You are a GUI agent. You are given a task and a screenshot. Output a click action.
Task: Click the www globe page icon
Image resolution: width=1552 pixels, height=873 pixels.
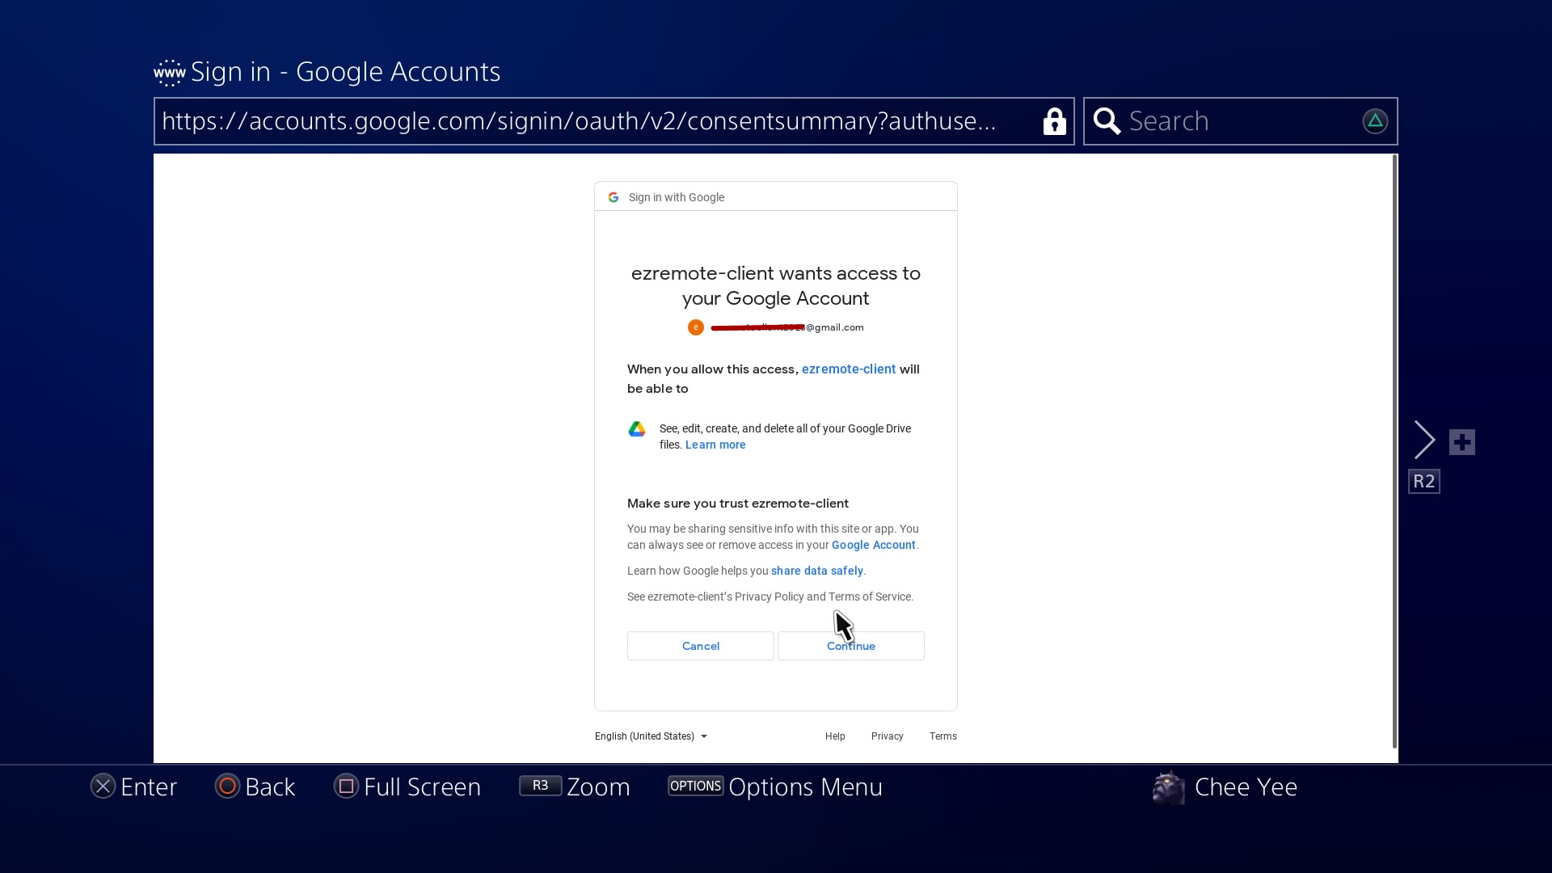pyautogui.click(x=169, y=73)
